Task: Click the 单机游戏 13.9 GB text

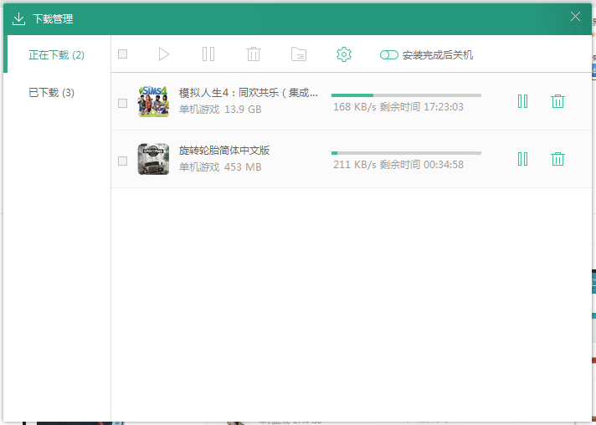Action: coord(220,110)
